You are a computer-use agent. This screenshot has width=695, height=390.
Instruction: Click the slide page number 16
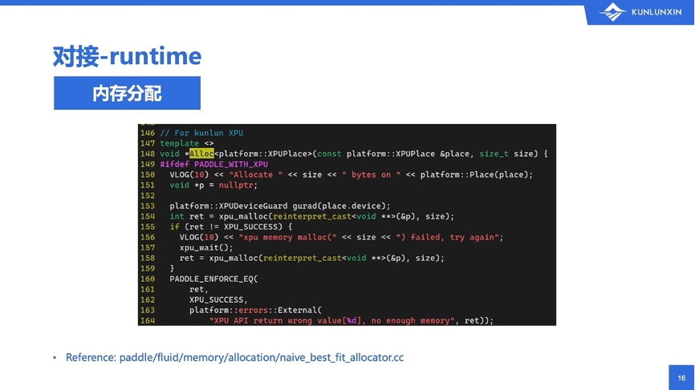coord(681,378)
